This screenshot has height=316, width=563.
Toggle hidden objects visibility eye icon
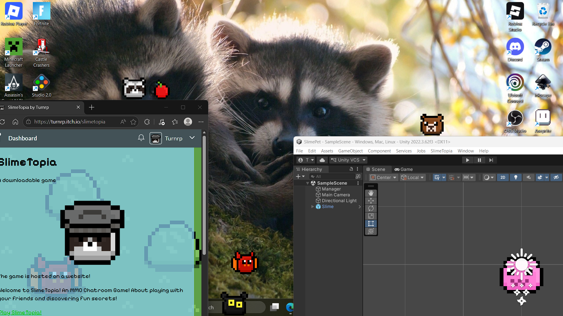click(556, 177)
